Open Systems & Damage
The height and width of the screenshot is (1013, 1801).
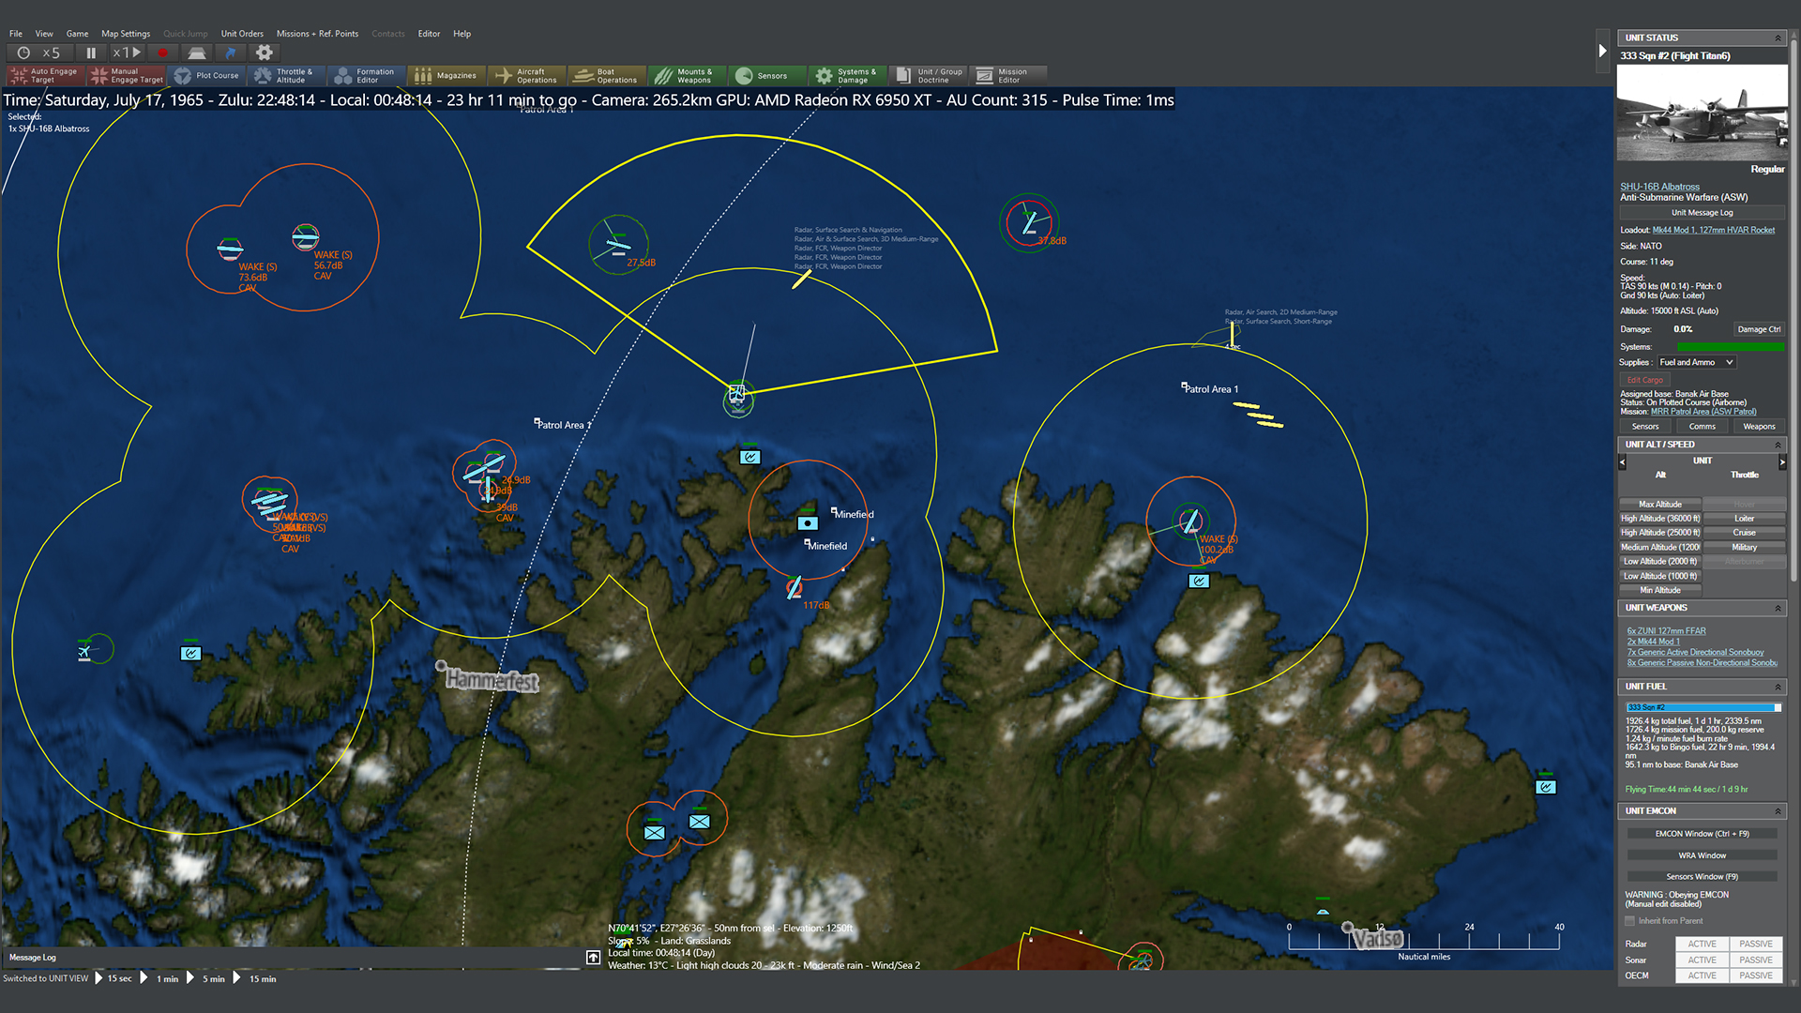[x=848, y=76]
